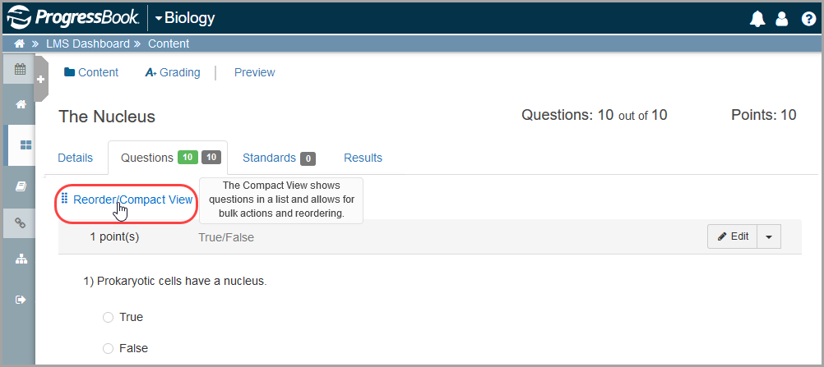Image resolution: width=824 pixels, height=367 pixels.
Task: Click the green 10 badge on Questions tab
Action: click(x=187, y=157)
